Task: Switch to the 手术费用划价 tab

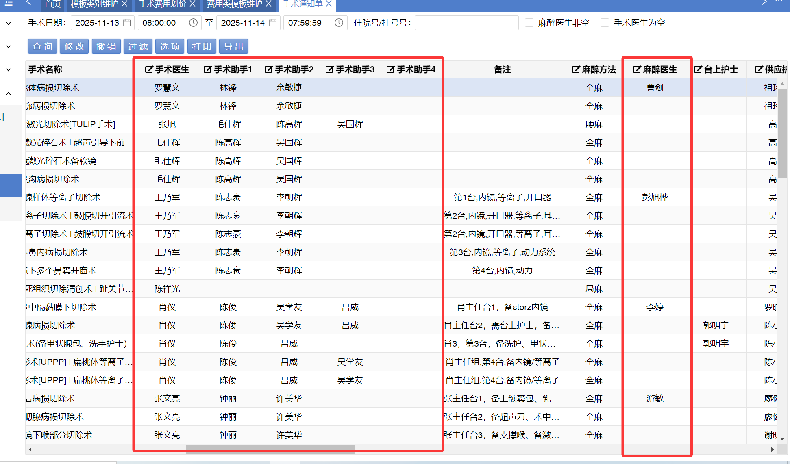Action: 162,4
